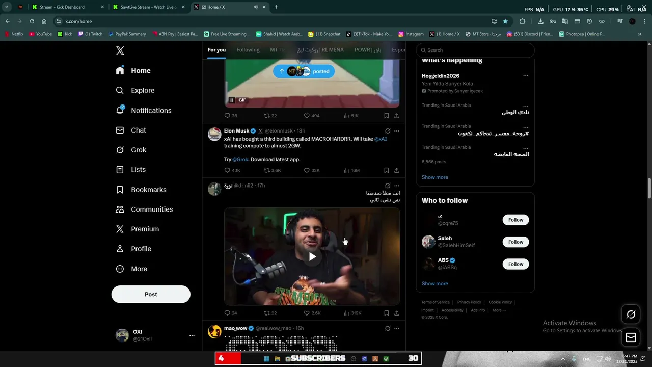Click the X logo in sidebar
652x367 pixels.
[120, 50]
